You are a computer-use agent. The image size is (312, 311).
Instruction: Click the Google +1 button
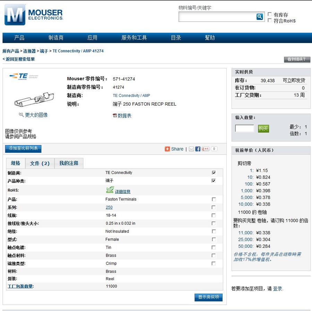206,149
